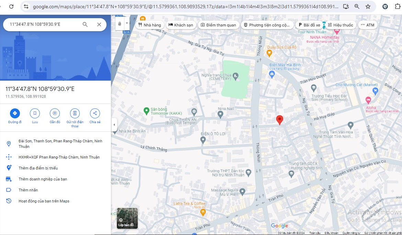The width and height of the screenshot is (402, 235).
Task: Save the location with Lưu icon
Action: [x=35, y=113]
